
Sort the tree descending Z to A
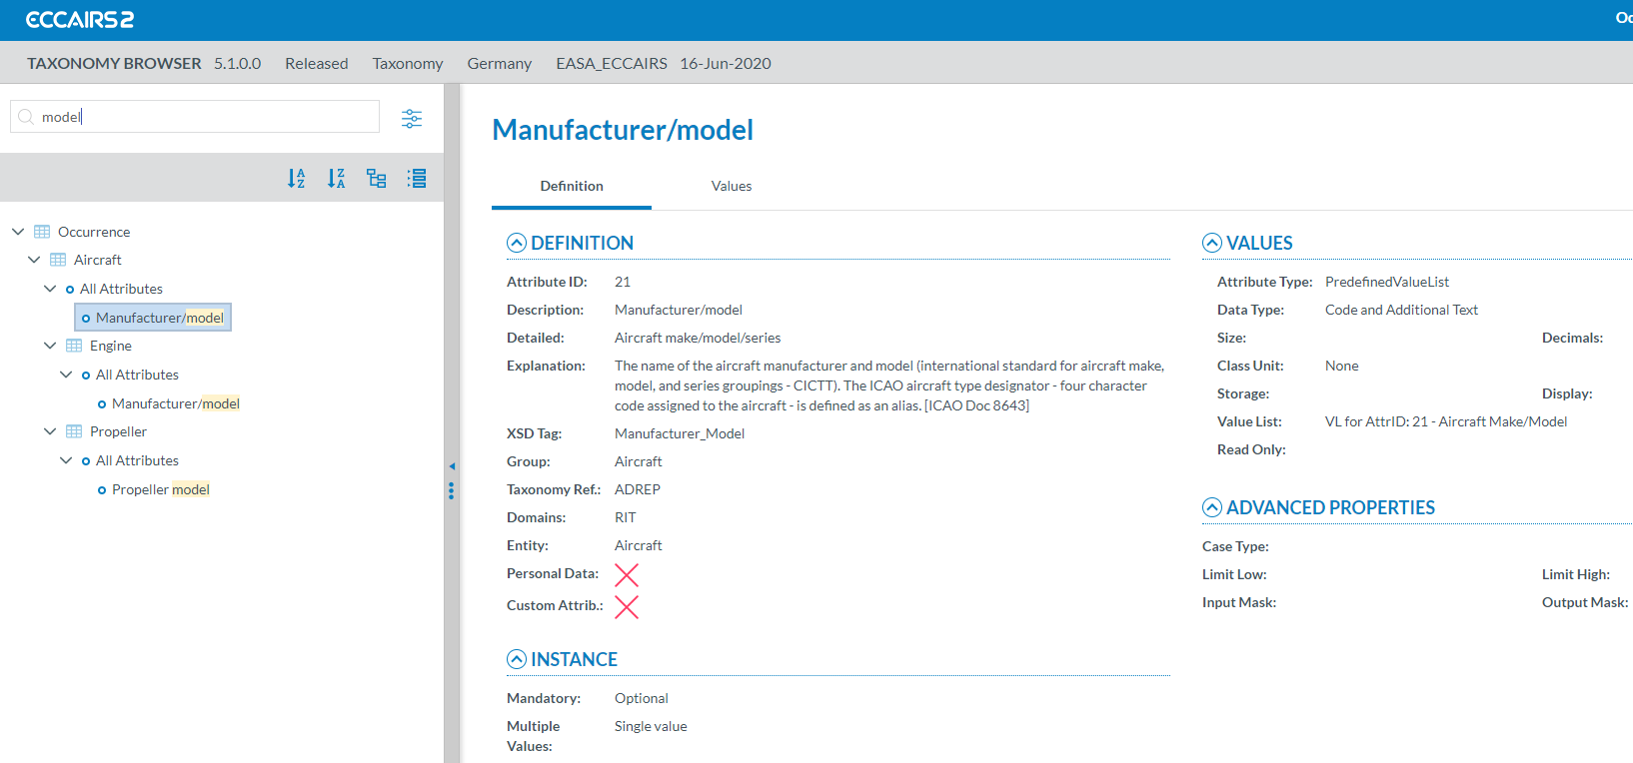coord(336,179)
